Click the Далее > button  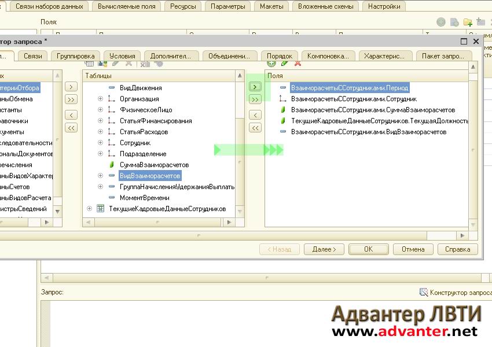pyautogui.click(x=324, y=249)
